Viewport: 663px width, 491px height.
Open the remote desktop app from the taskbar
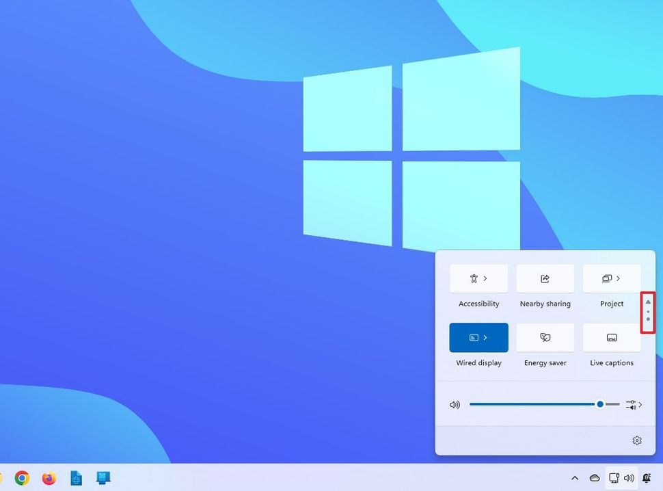(x=103, y=478)
